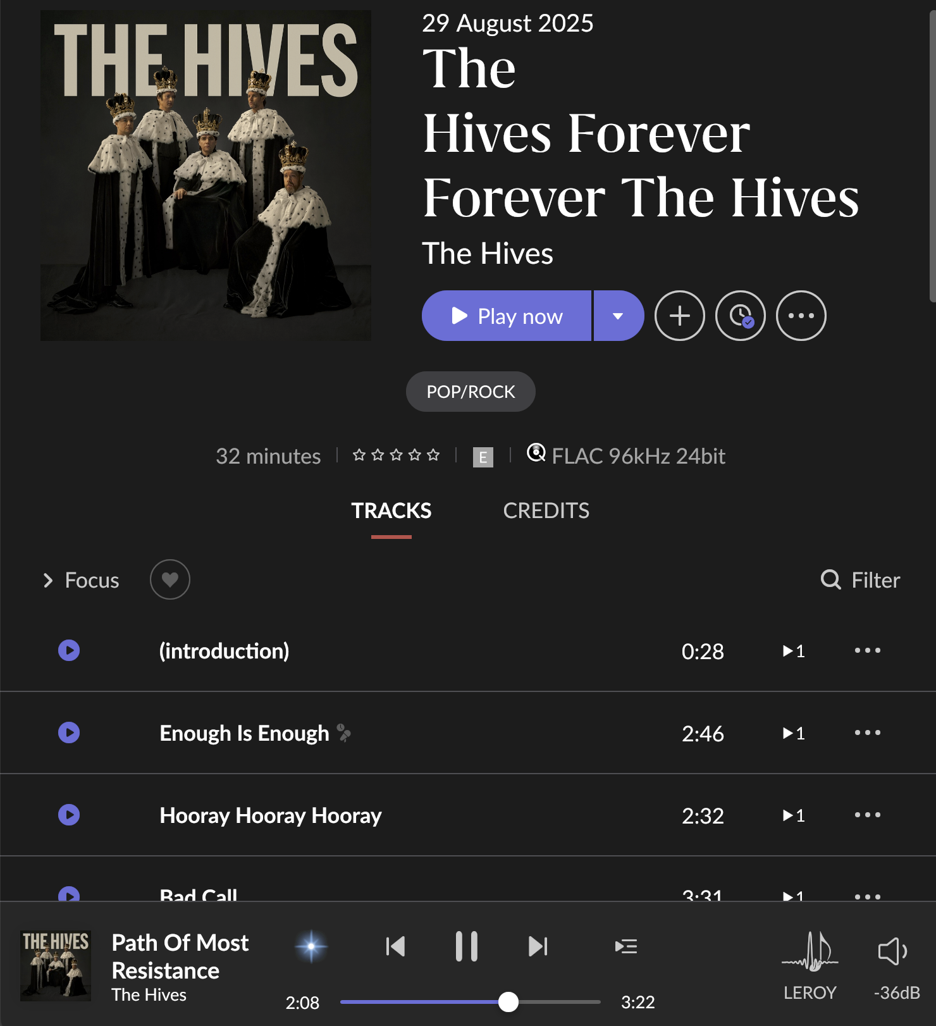Pause playback of Path Of Most Resistance
The height and width of the screenshot is (1026, 936).
(x=467, y=946)
